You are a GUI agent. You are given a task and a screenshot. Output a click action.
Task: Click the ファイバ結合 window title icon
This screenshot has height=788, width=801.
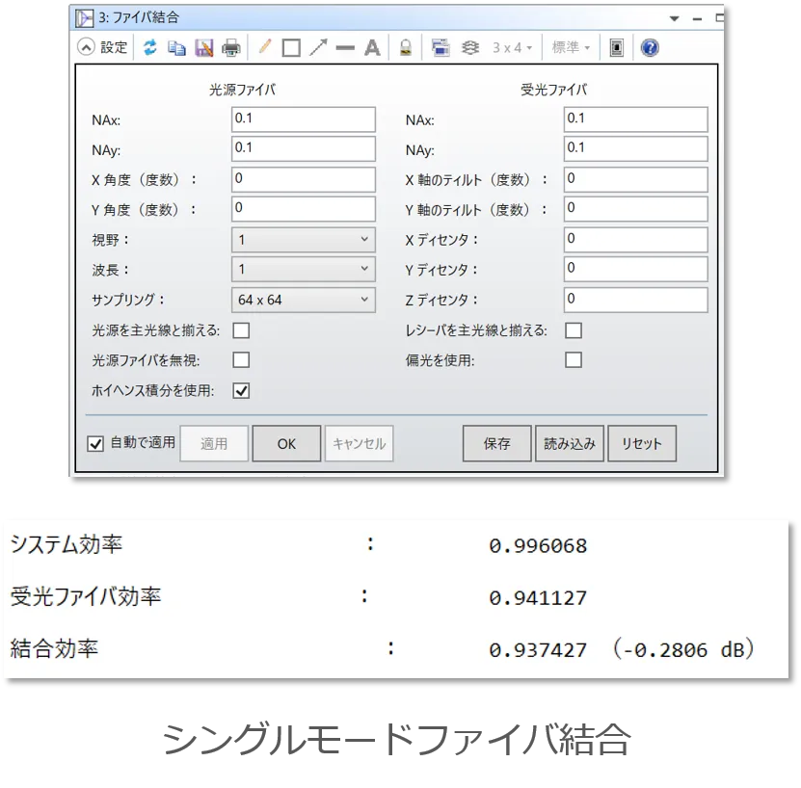[84, 18]
